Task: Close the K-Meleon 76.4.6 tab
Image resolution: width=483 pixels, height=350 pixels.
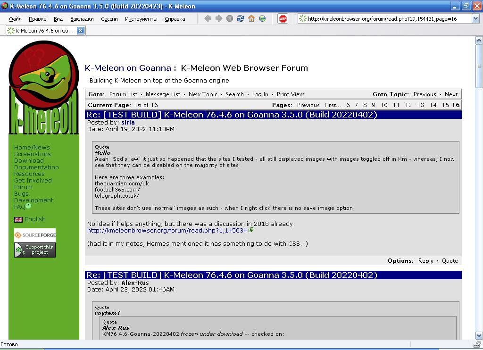Action: [80, 31]
